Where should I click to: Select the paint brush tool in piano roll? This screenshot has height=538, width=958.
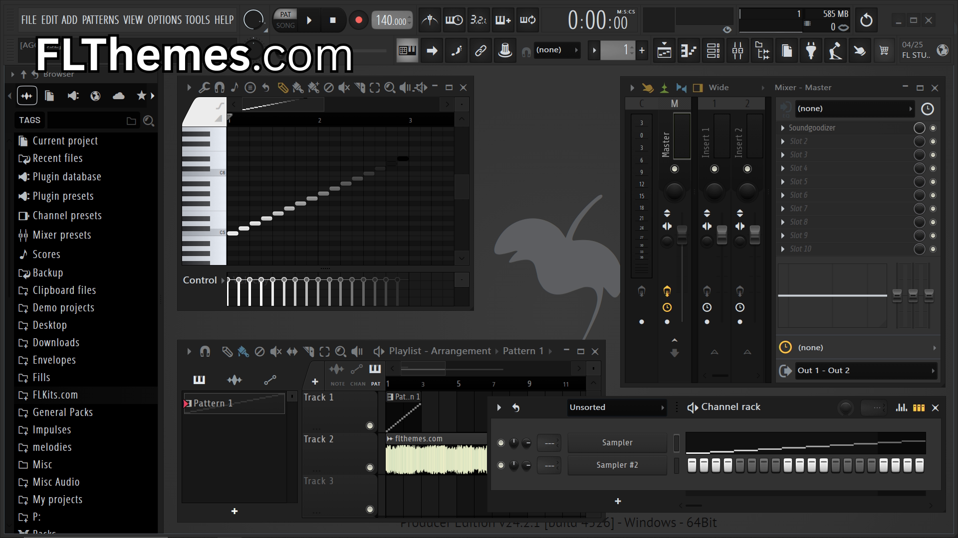298,88
